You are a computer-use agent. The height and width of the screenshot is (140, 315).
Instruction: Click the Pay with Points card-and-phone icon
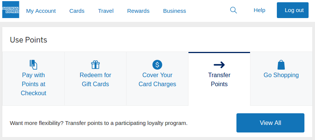(33, 65)
